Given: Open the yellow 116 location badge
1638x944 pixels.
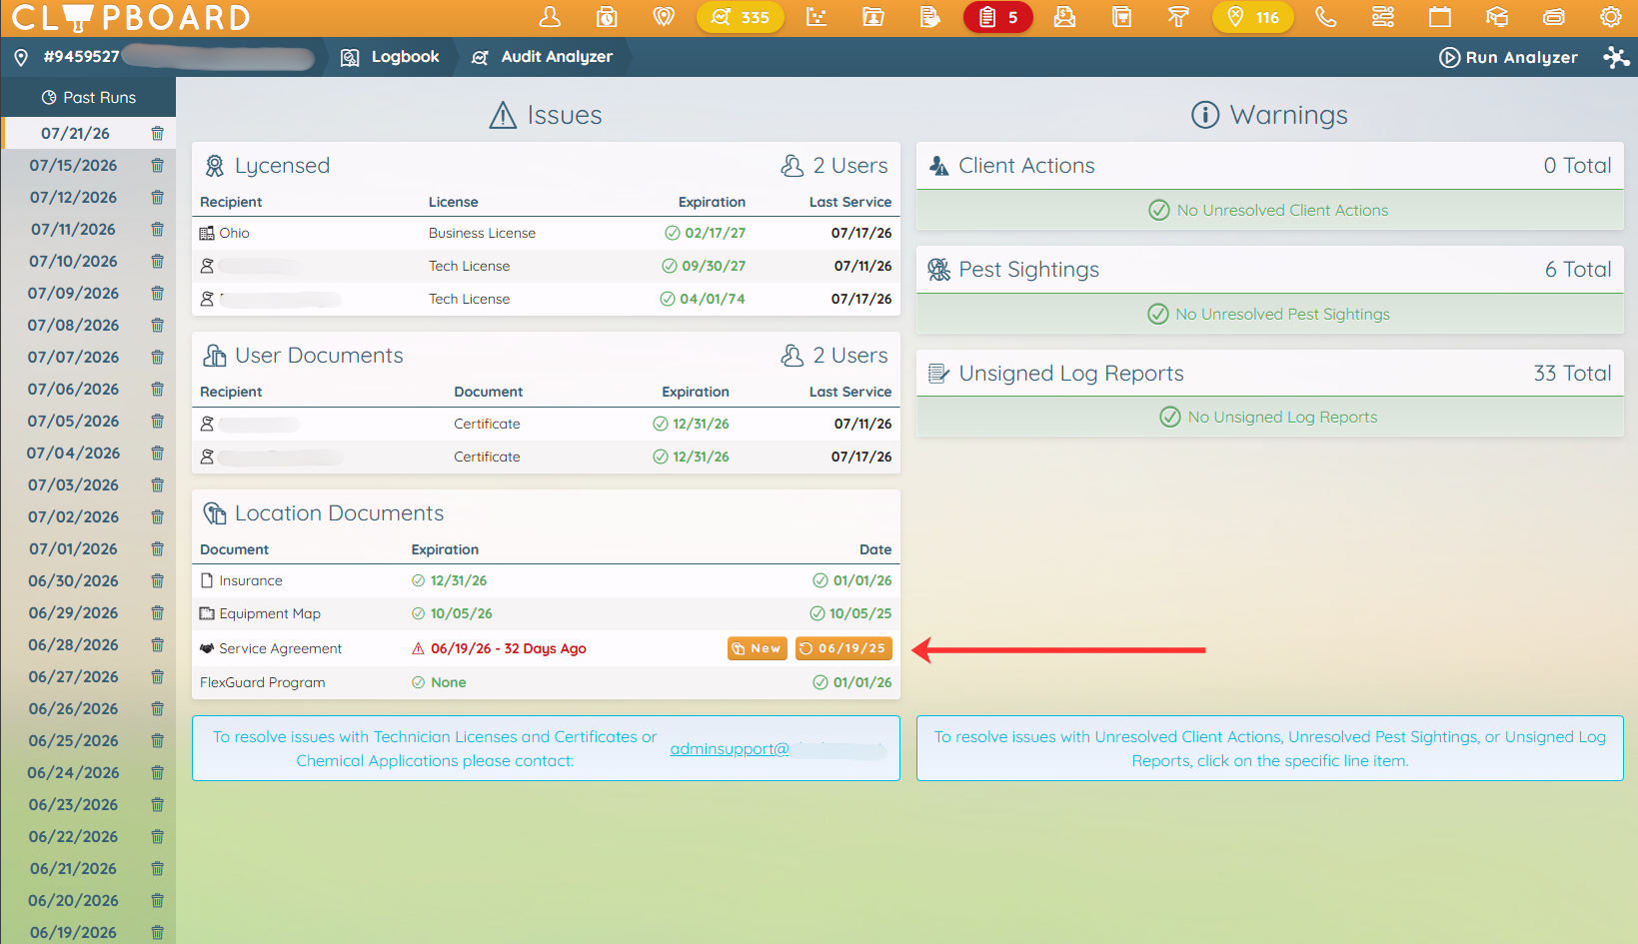Looking at the screenshot, I should click(1253, 17).
